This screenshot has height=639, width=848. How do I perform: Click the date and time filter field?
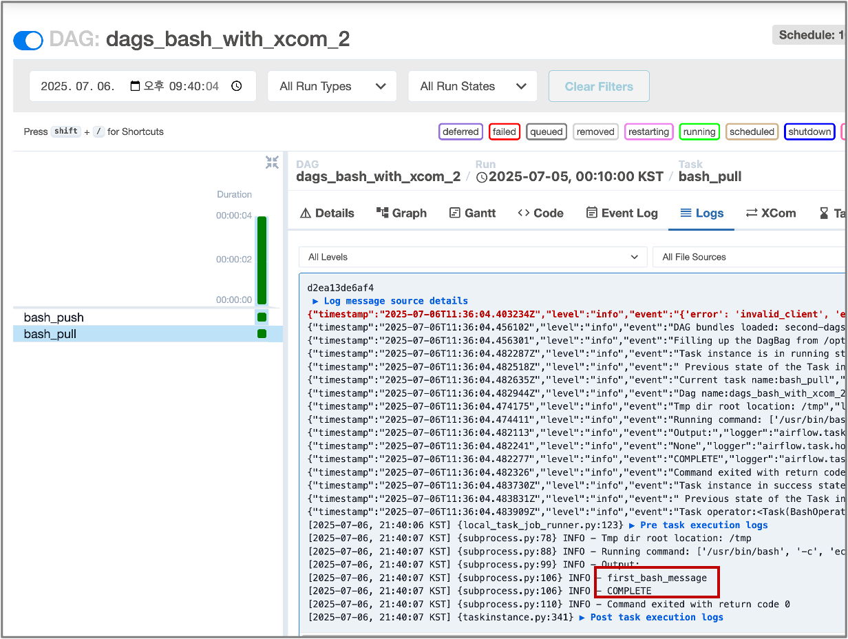(142, 86)
